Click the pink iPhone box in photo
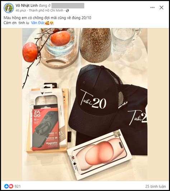Viewport: 170px width, 191px height. tap(100, 154)
